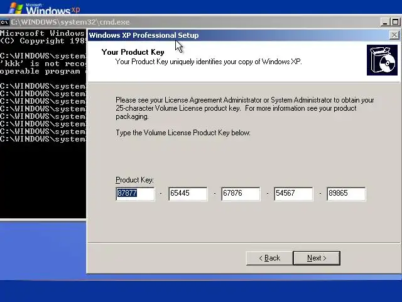This screenshot has width=402, height=302.
Task: Click the 'Your Product Key' heading
Action: coord(133,52)
